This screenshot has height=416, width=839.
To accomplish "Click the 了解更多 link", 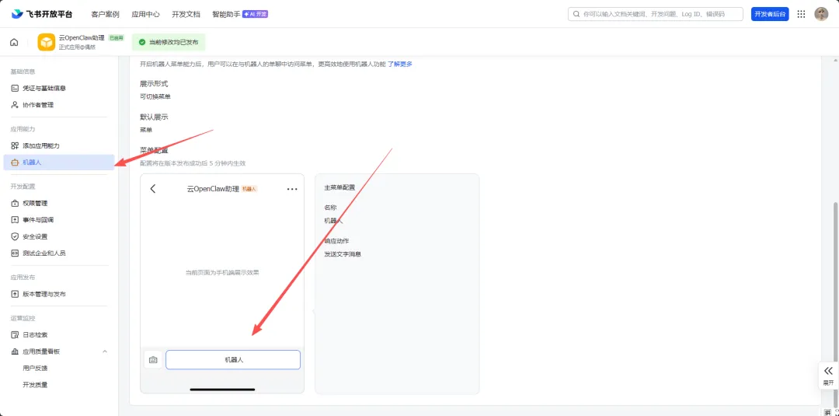I will [x=400, y=64].
